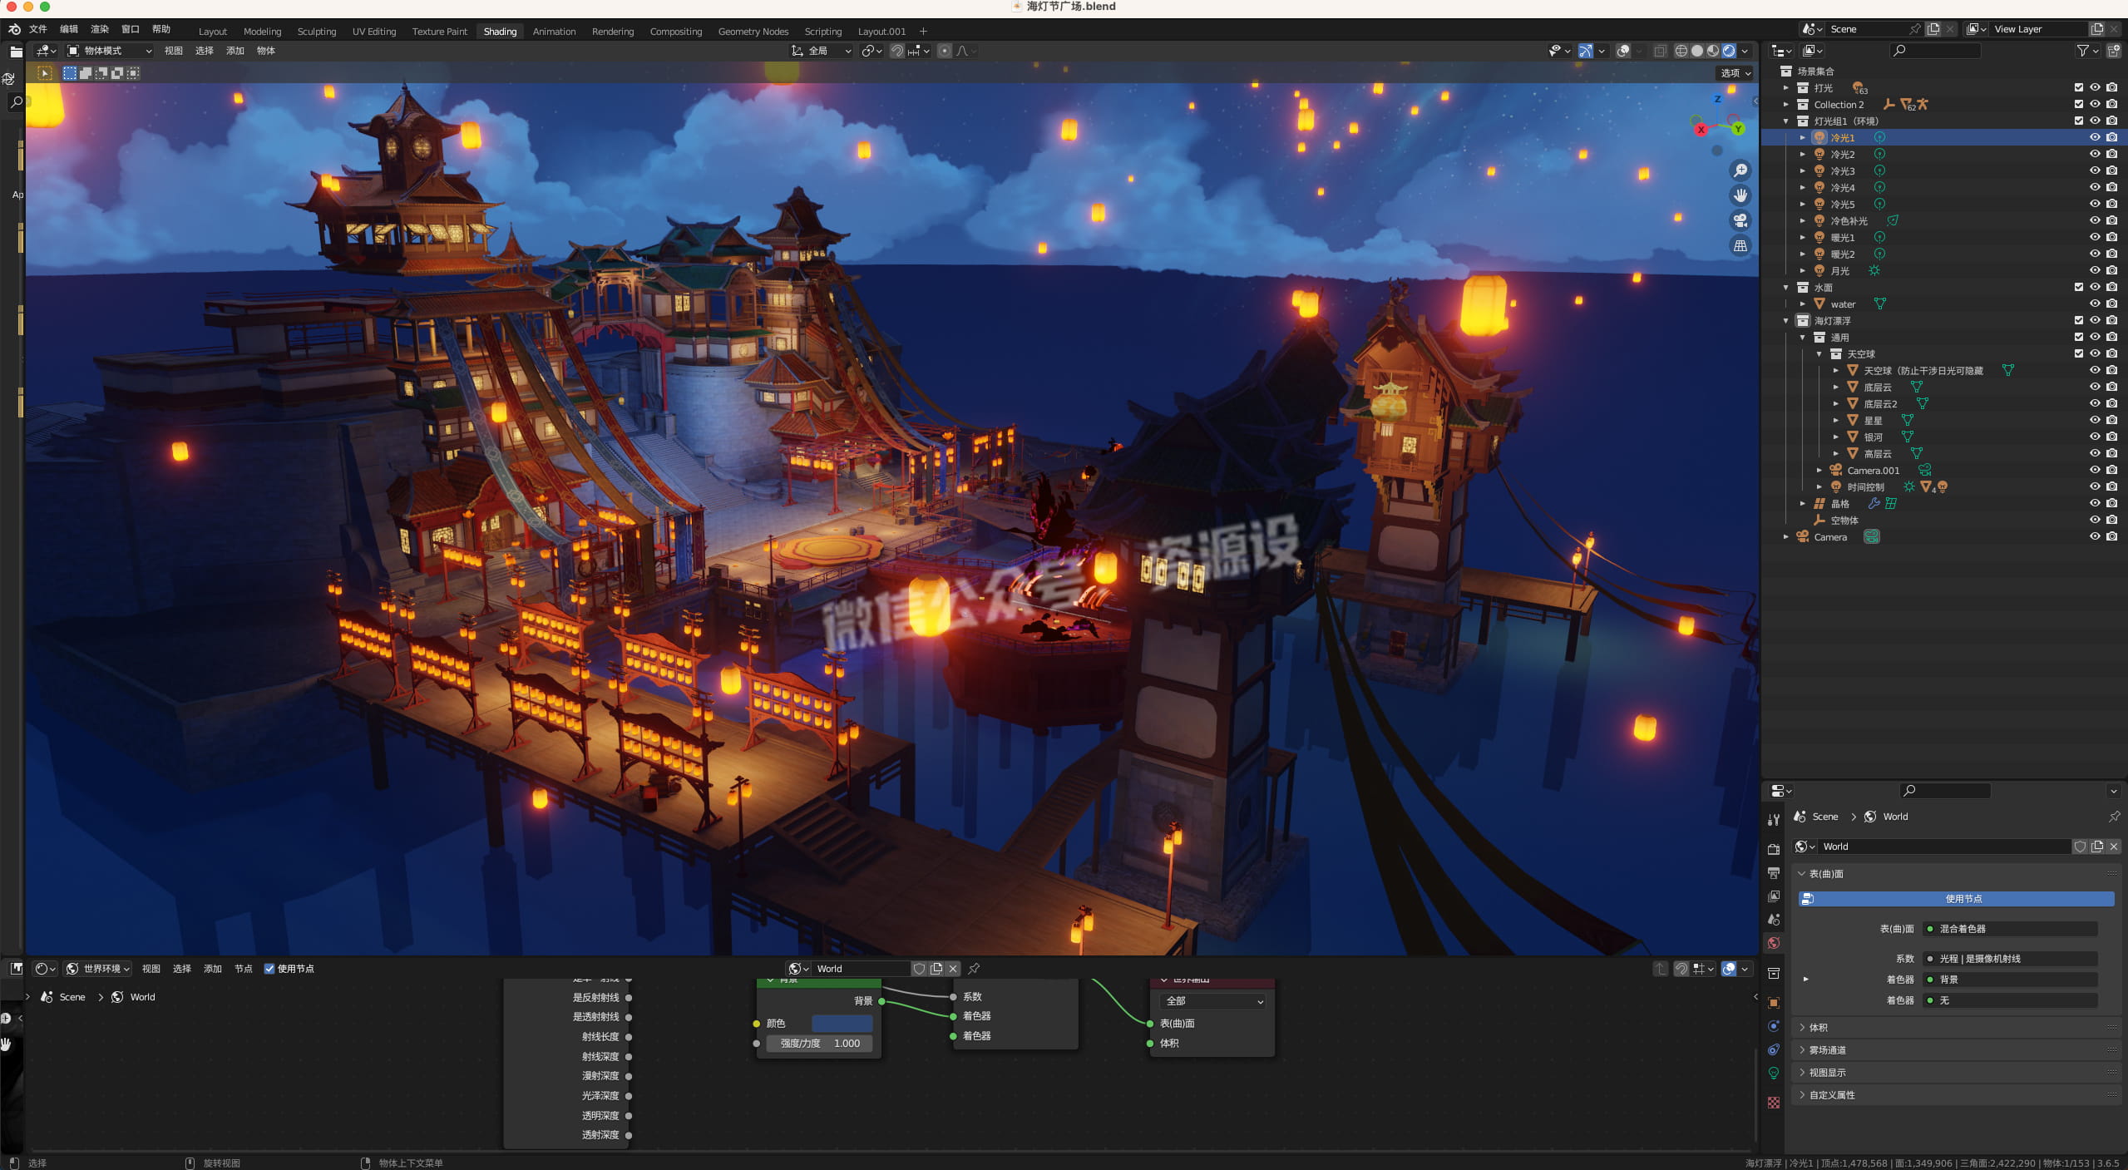Switch to wireframe viewport shading
Viewport: 2128px width, 1170px height.
tap(1681, 51)
